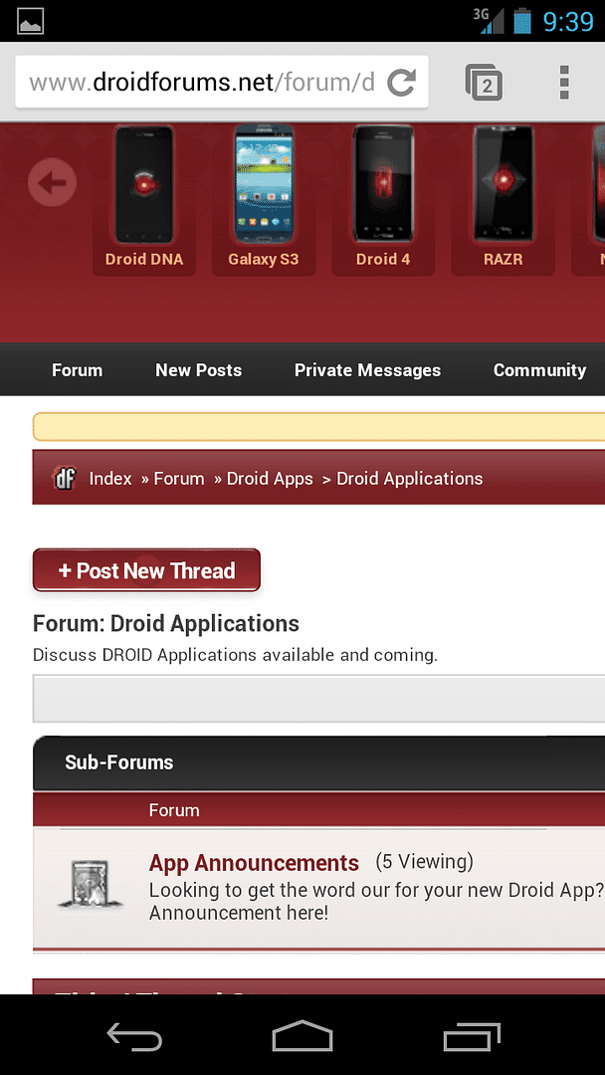The width and height of the screenshot is (605, 1075).
Task: Tap the Android back button
Action: point(134,1035)
